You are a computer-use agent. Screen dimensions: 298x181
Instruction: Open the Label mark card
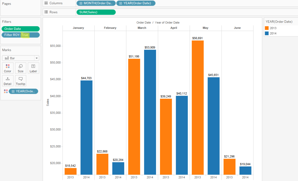coord(33,68)
